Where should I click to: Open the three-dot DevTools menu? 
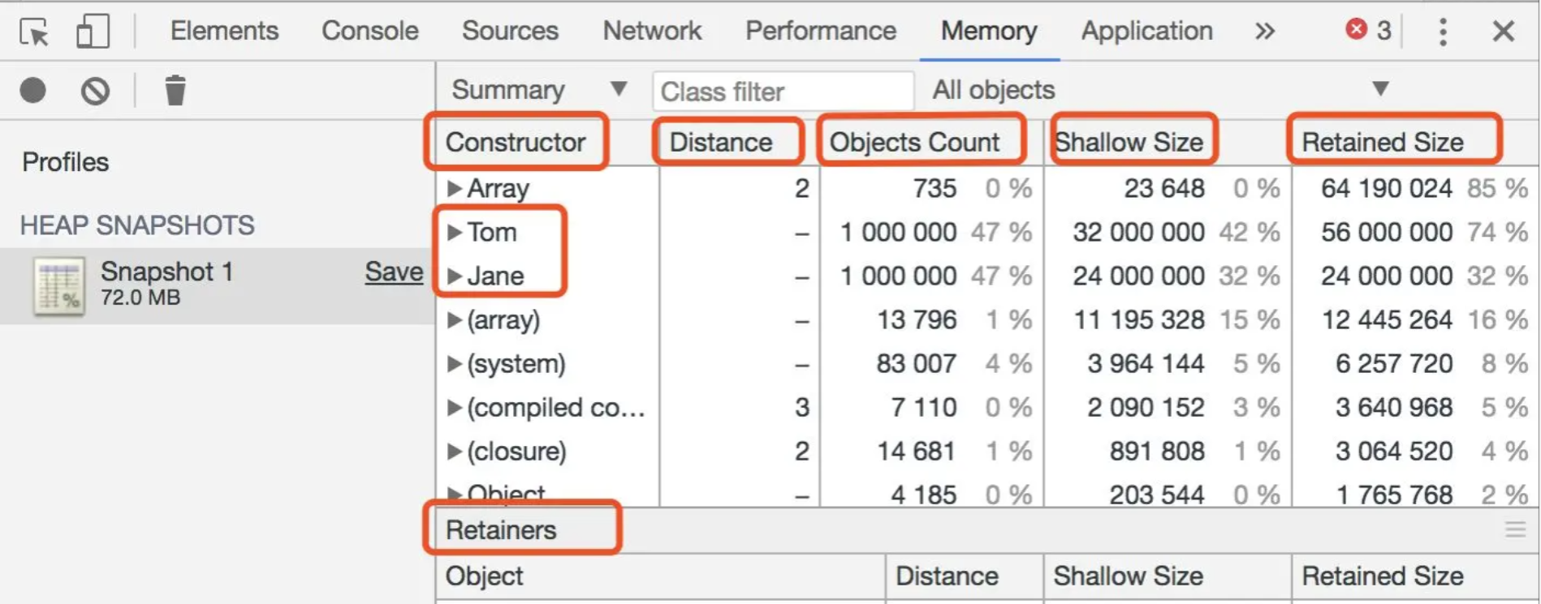[x=1443, y=32]
